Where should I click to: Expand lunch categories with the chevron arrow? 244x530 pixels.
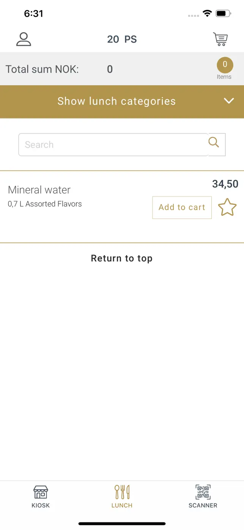[x=228, y=101]
